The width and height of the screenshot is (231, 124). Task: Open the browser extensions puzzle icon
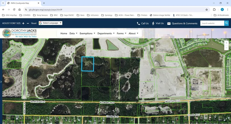[x=214, y=10]
